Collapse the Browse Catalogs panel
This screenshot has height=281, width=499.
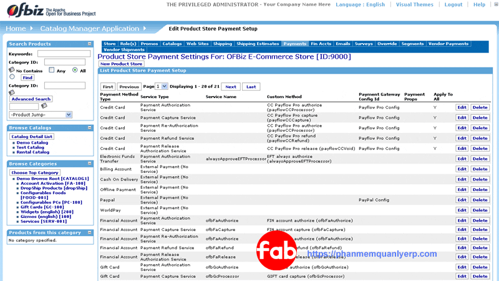coord(89,128)
